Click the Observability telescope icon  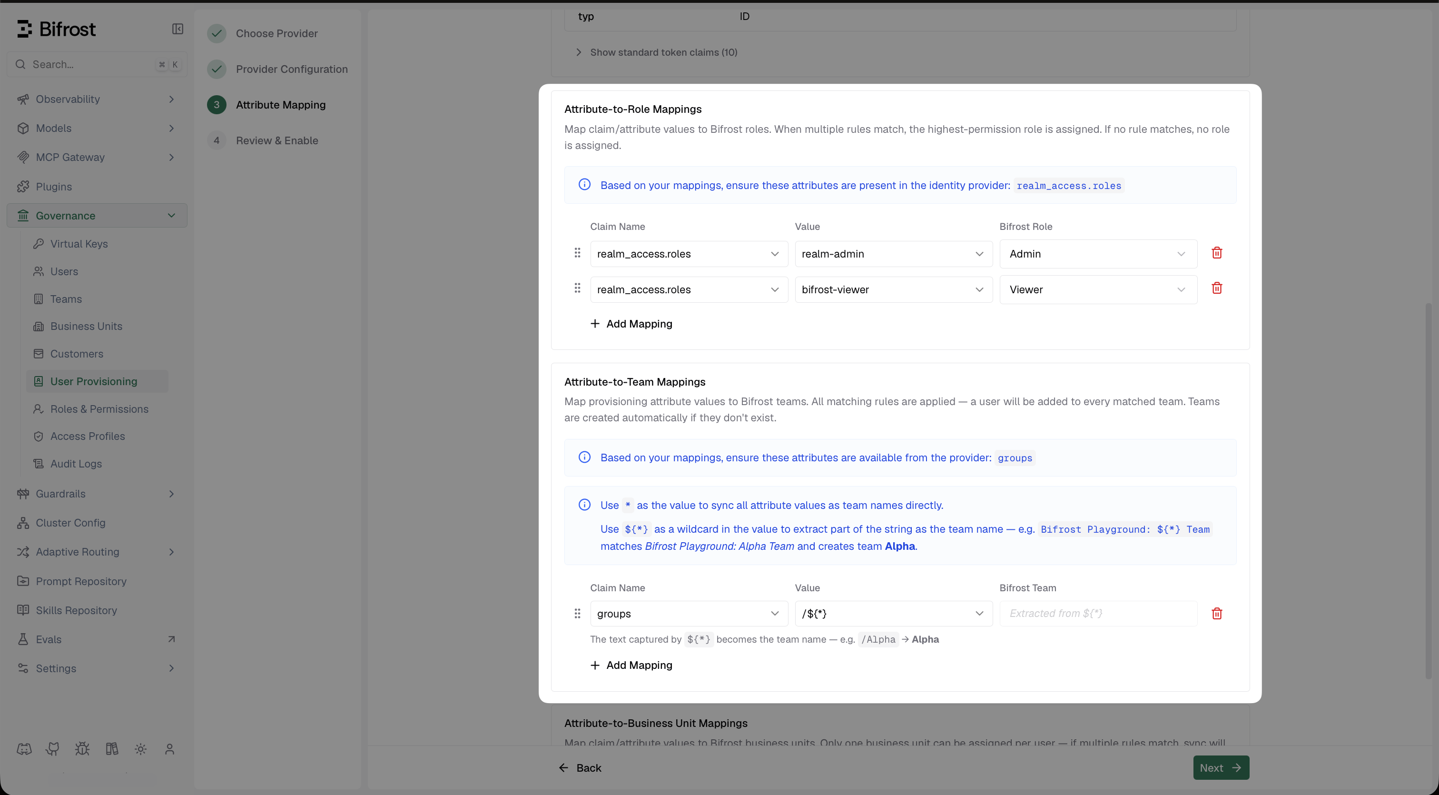pos(23,99)
